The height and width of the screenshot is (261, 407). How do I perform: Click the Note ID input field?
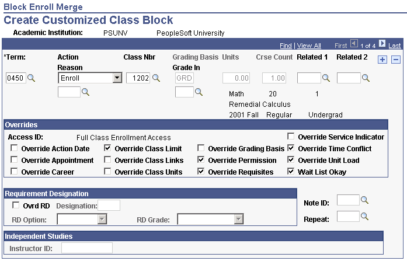coord(348,200)
